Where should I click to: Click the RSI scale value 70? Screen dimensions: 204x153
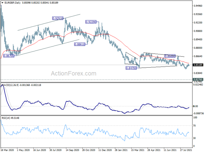[x=194, y=126]
